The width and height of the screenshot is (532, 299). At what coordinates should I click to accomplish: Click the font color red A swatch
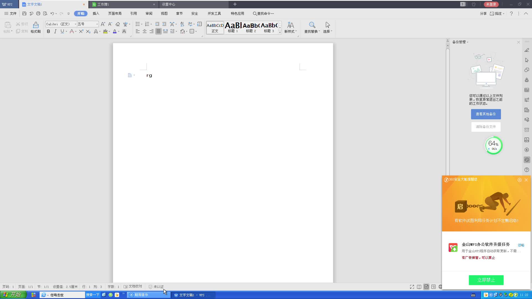pos(115,32)
